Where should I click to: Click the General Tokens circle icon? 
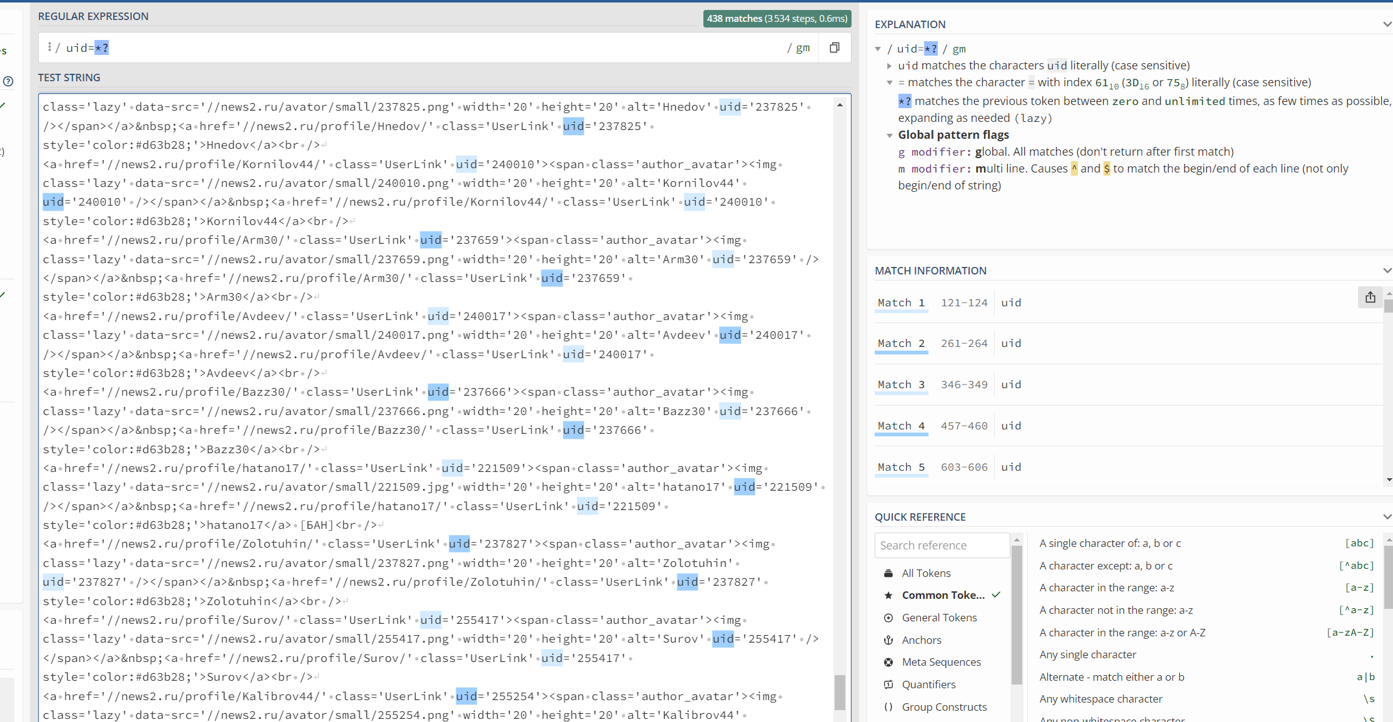(x=888, y=618)
